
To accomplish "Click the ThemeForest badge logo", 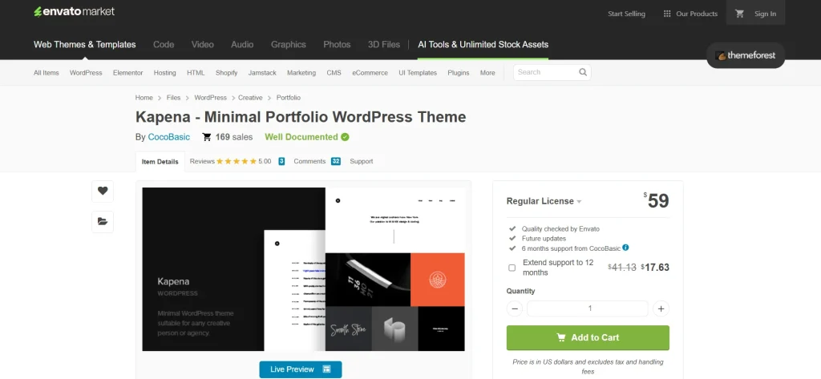I will click(746, 56).
